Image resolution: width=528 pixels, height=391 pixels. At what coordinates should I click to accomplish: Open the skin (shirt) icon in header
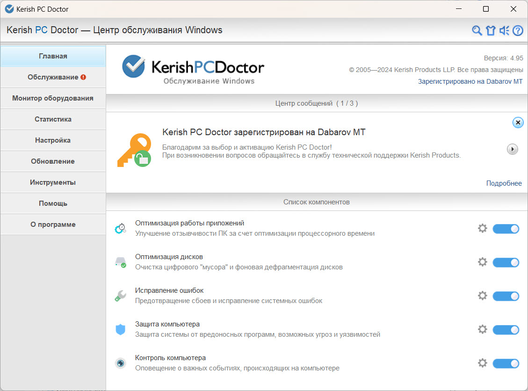coord(490,30)
